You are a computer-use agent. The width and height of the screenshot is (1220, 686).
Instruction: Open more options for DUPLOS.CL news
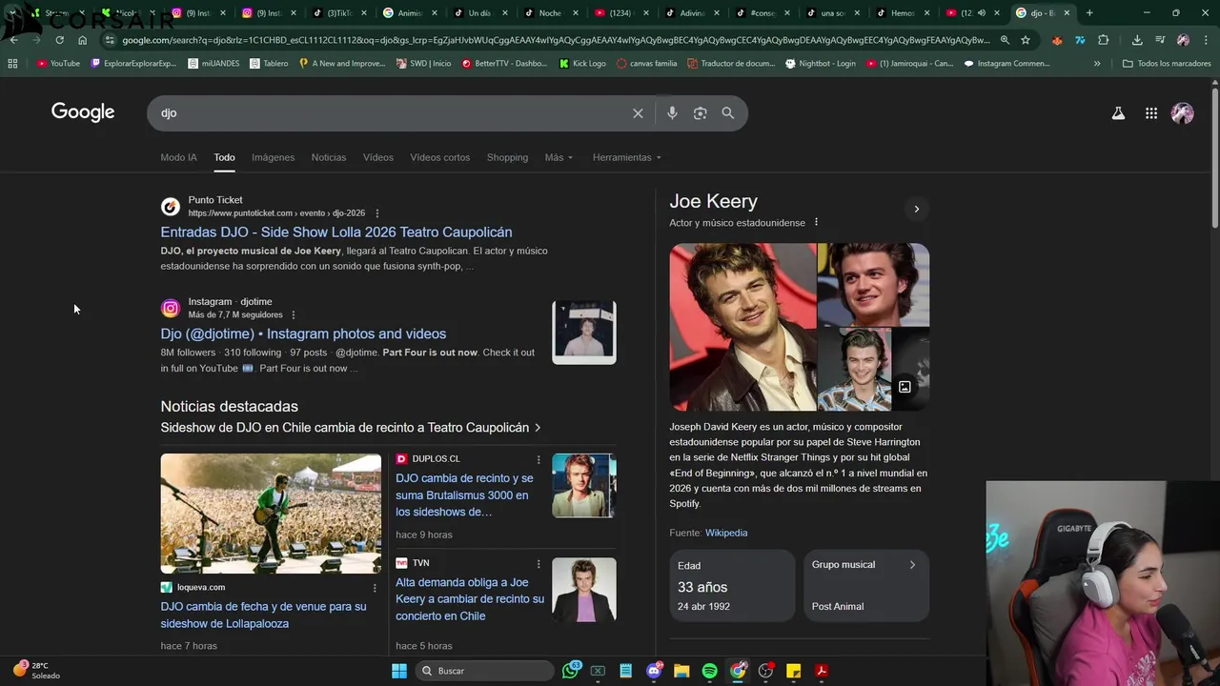539,459
